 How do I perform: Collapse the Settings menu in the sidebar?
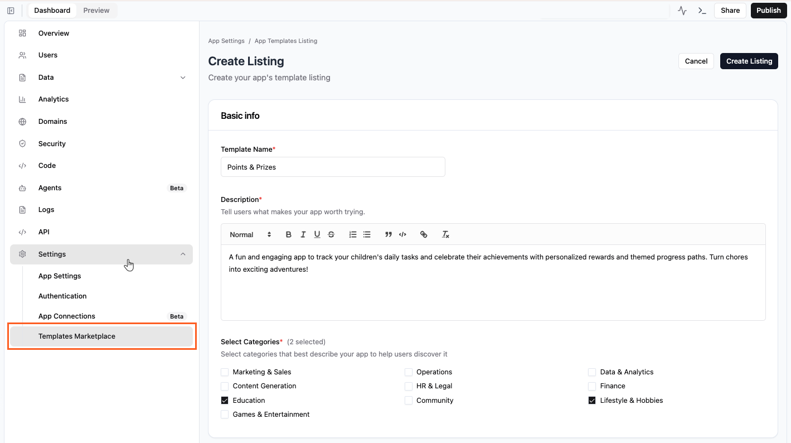point(183,254)
